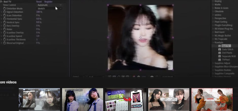Click the Bars Overlay 0% value
Viewport: 238px width, 111px height.
click(x=38, y=26)
